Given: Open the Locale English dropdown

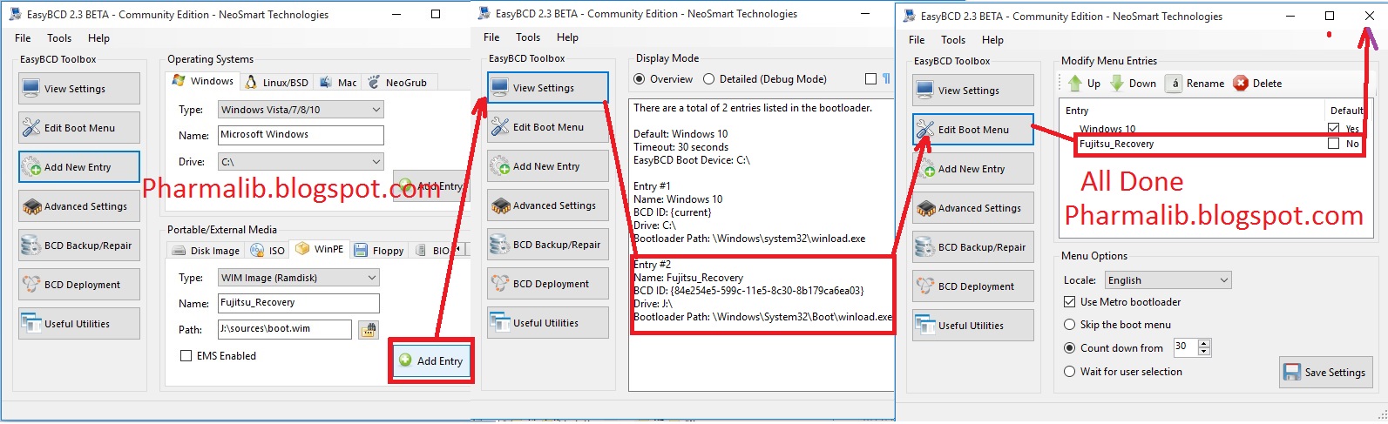Looking at the screenshot, I should coord(1168,280).
